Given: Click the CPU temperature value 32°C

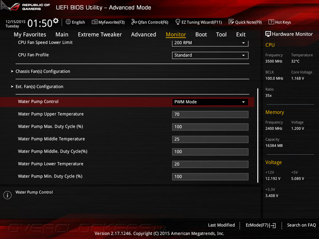Looking at the screenshot, I should pos(295,62).
